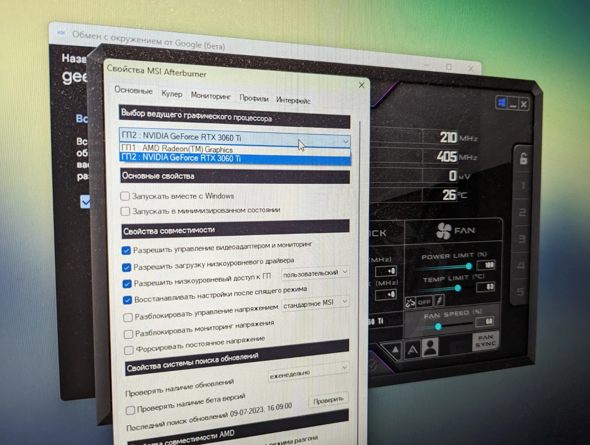Click 'Последний поиск обновлений 09-07-2023' text
This screenshot has height=445, width=590.
(x=209, y=417)
